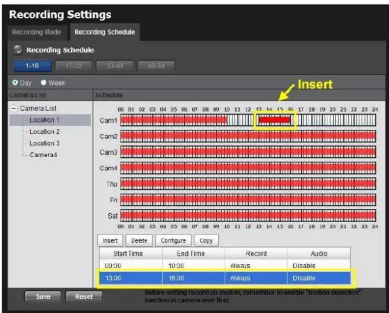Click the Sat schedule timeline bar
This screenshot has width=389, height=313.
tap(248, 216)
